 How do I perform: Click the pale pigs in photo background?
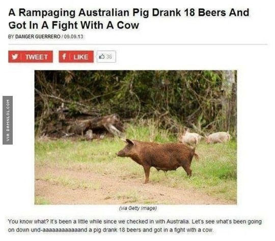coord(205,137)
